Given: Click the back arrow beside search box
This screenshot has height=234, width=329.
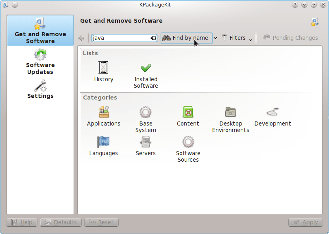Looking at the screenshot, I should 81,38.
